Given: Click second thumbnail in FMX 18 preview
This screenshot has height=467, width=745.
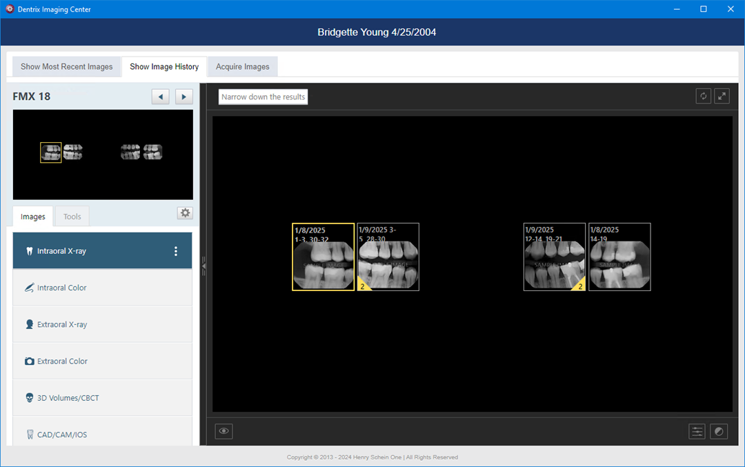Looking at the screenshot, I should [x=72, y=152].
